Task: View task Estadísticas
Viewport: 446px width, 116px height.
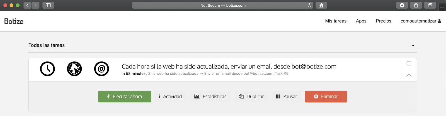Action: [x=210, y=97]
